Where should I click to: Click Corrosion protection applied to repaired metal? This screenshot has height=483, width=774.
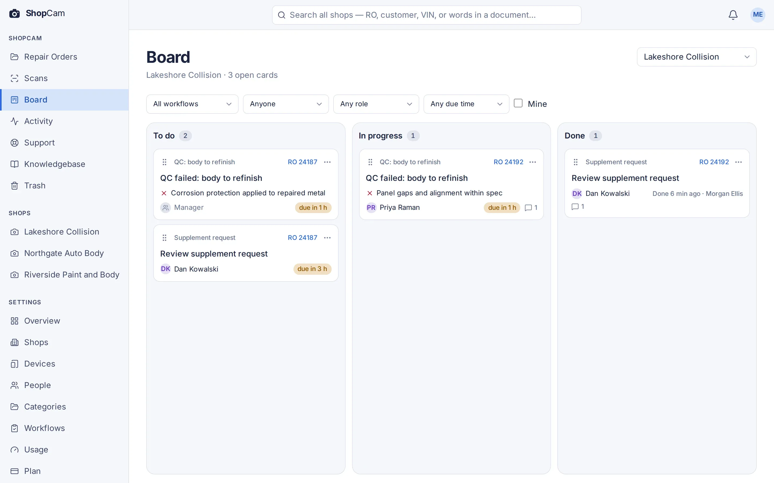[x=248, y=193]
